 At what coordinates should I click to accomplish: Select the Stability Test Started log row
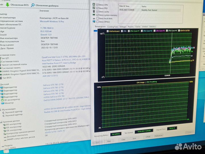pos(150,10)
